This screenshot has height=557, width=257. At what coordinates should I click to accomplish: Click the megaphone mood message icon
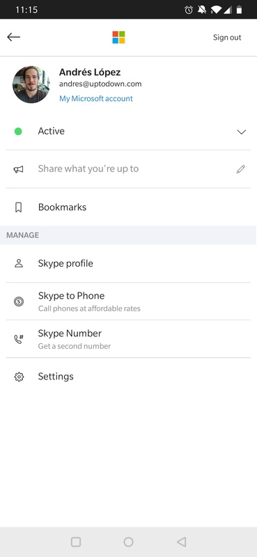(x=19, y=169)
